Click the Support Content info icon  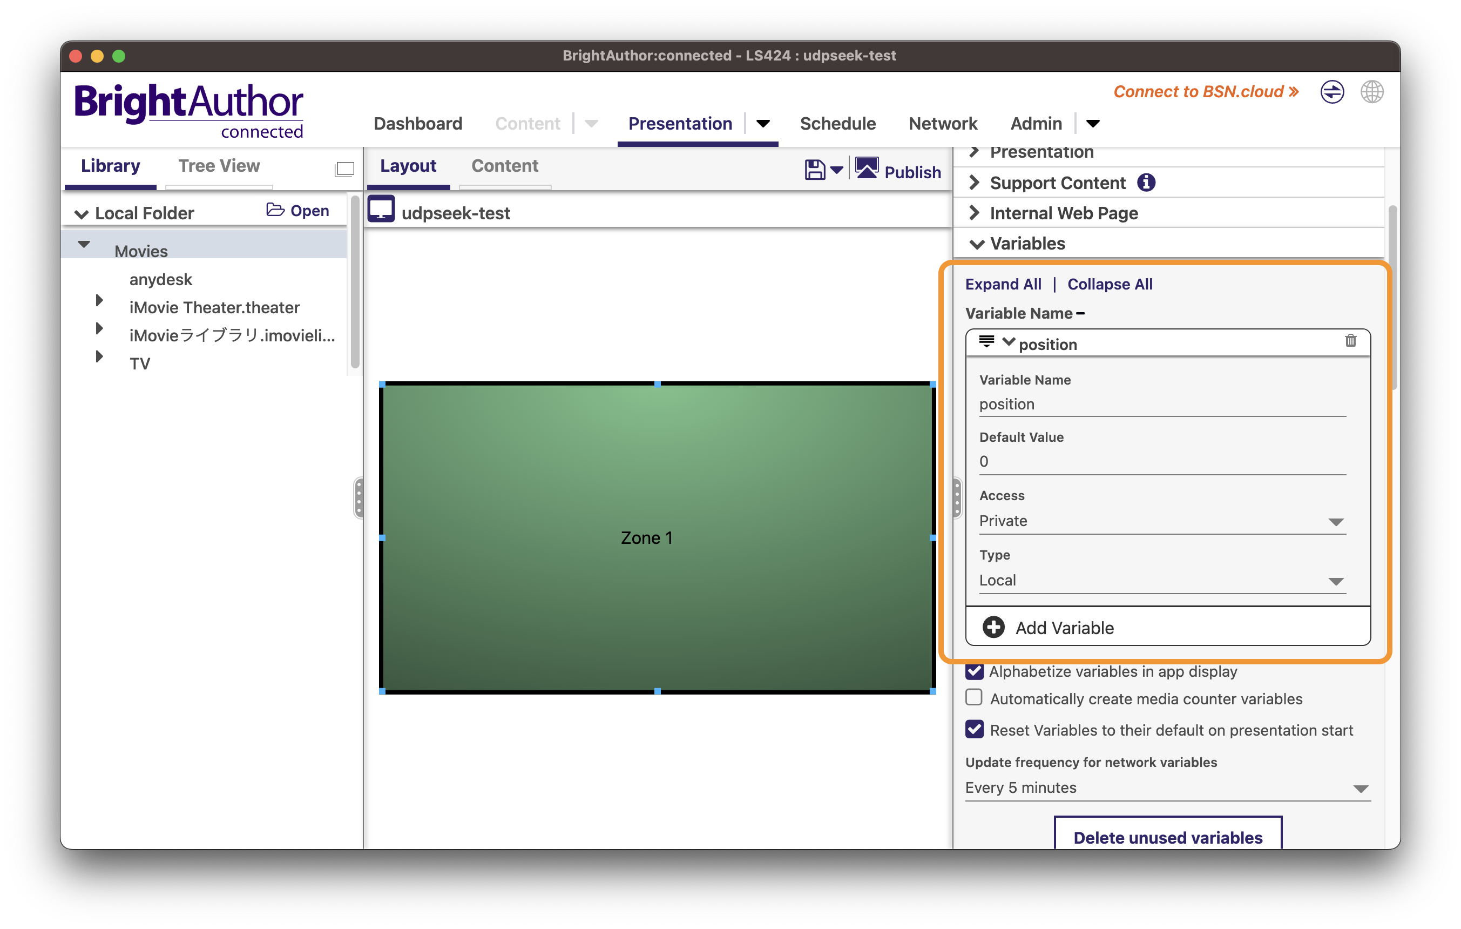[x=1146, y=182]
